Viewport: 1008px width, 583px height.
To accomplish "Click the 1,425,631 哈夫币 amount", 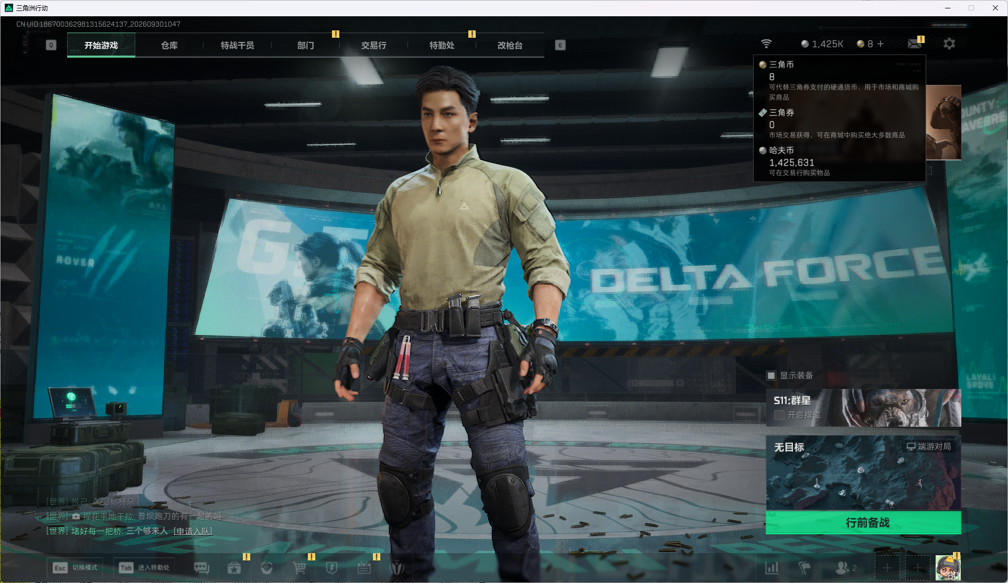I will point(791,163).
